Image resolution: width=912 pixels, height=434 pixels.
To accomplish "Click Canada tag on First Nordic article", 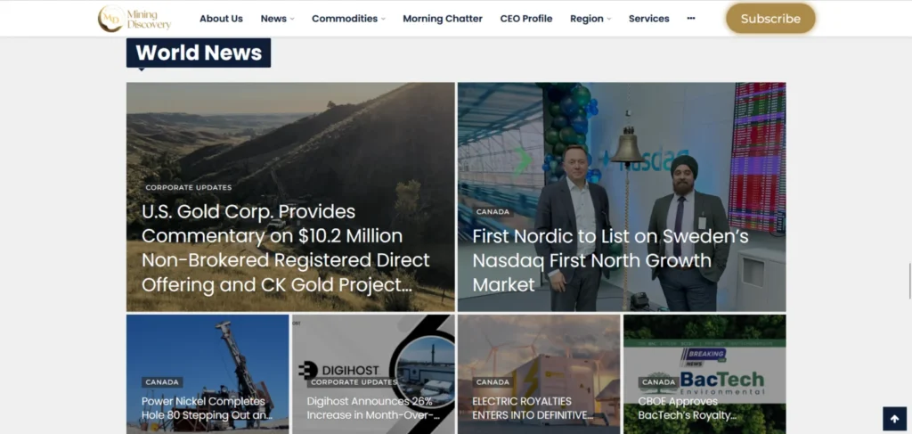I will [493, 212].
